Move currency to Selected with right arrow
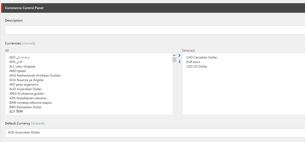Image resolution: width=305 pixels, height=142 pixels. click(x=179, y=56)
